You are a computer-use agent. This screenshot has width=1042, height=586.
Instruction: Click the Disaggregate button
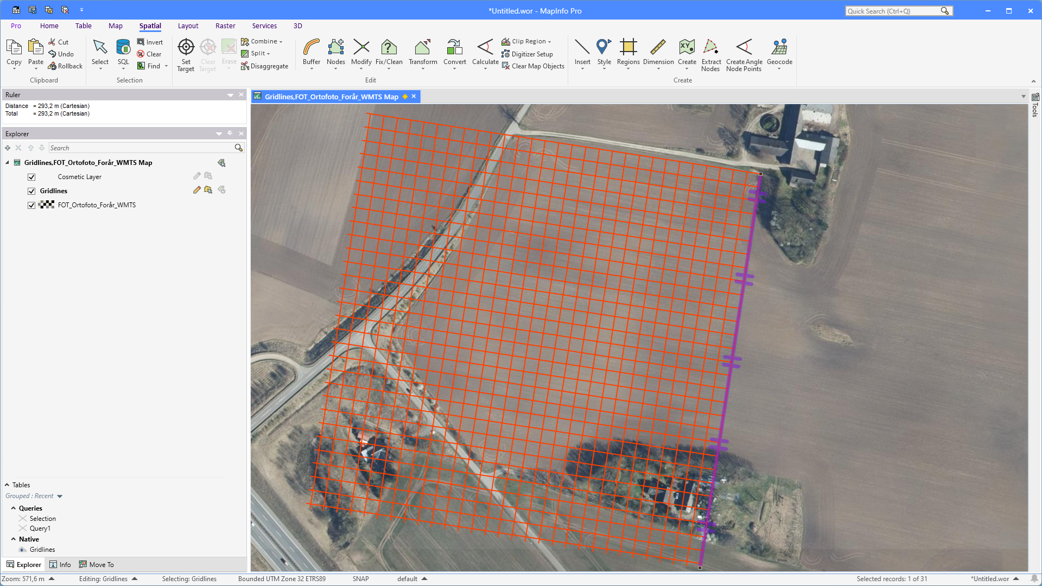coord(265,66)
